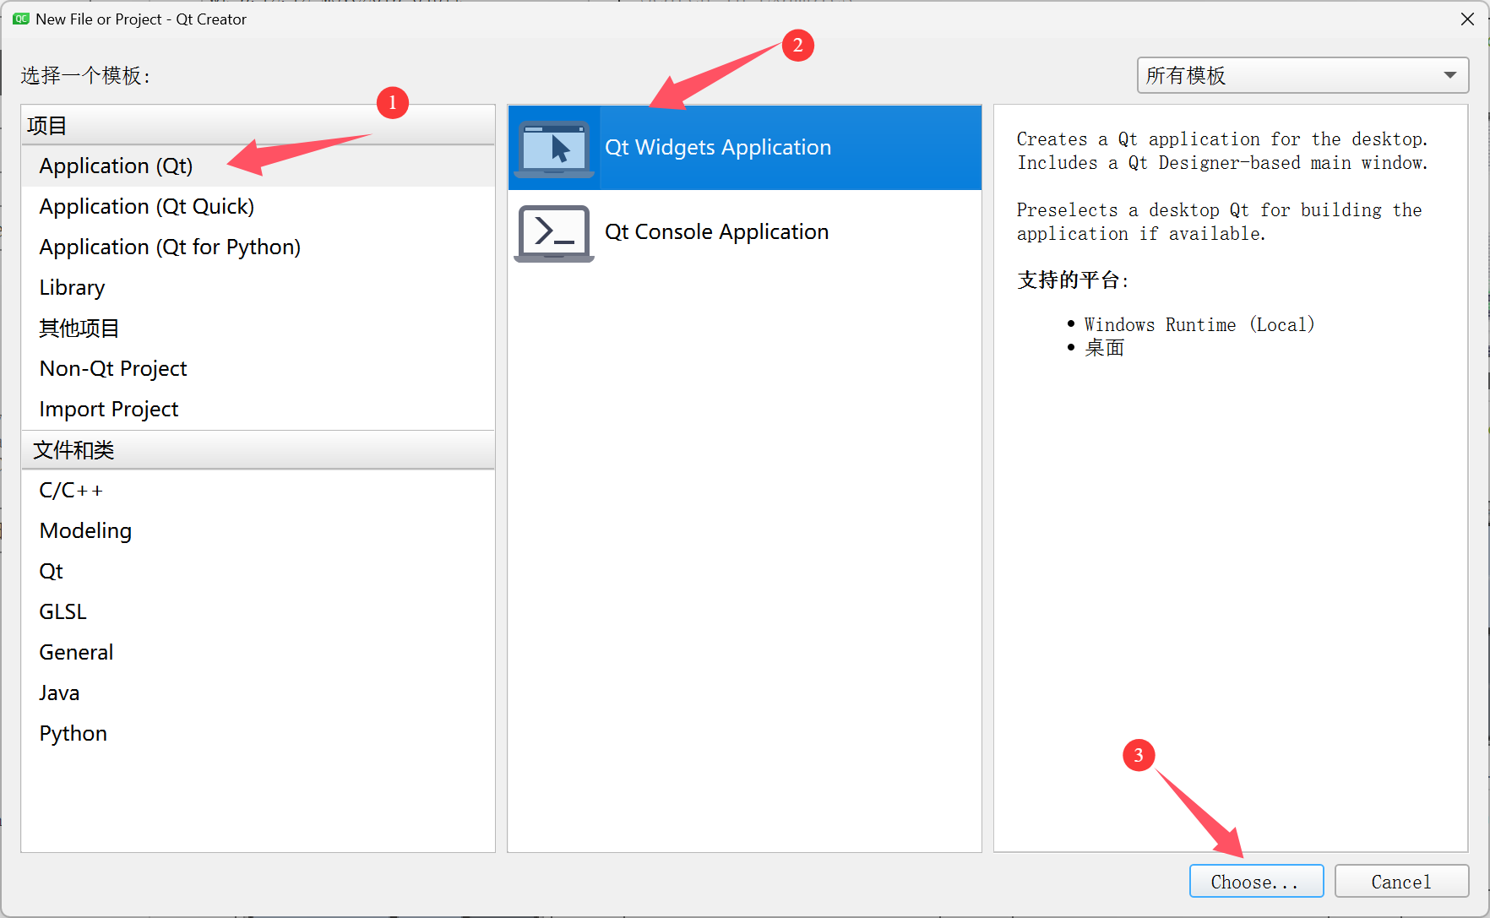Select General file category
This screenshot has width=1490, height=918.
coord(258,652)
